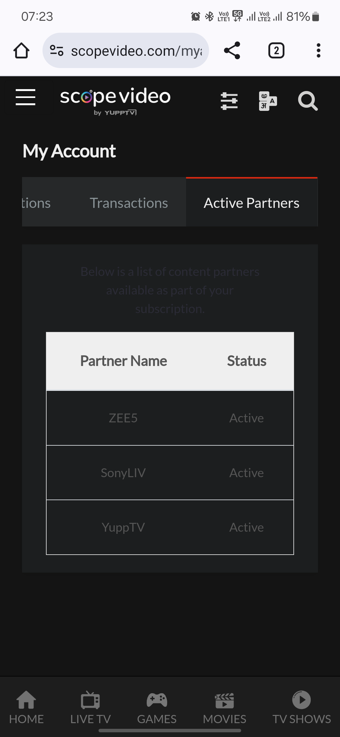The height and width of the screenshot is (737, 340).
Task: Select the Active Partners tab
Action: (x=252, y=203)
